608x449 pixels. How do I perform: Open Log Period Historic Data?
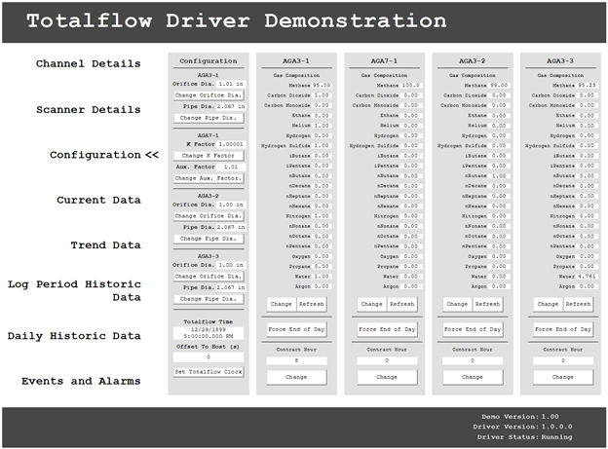(x=74, y=291)
